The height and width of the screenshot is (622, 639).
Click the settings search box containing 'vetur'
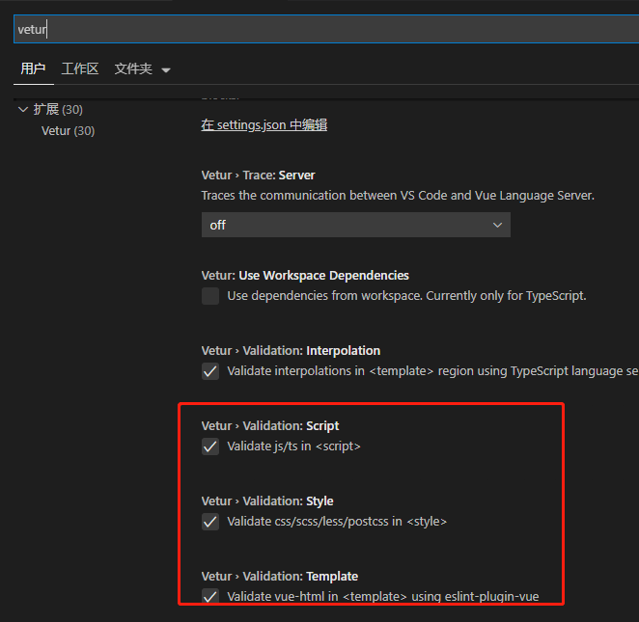[x=326, y=29]
